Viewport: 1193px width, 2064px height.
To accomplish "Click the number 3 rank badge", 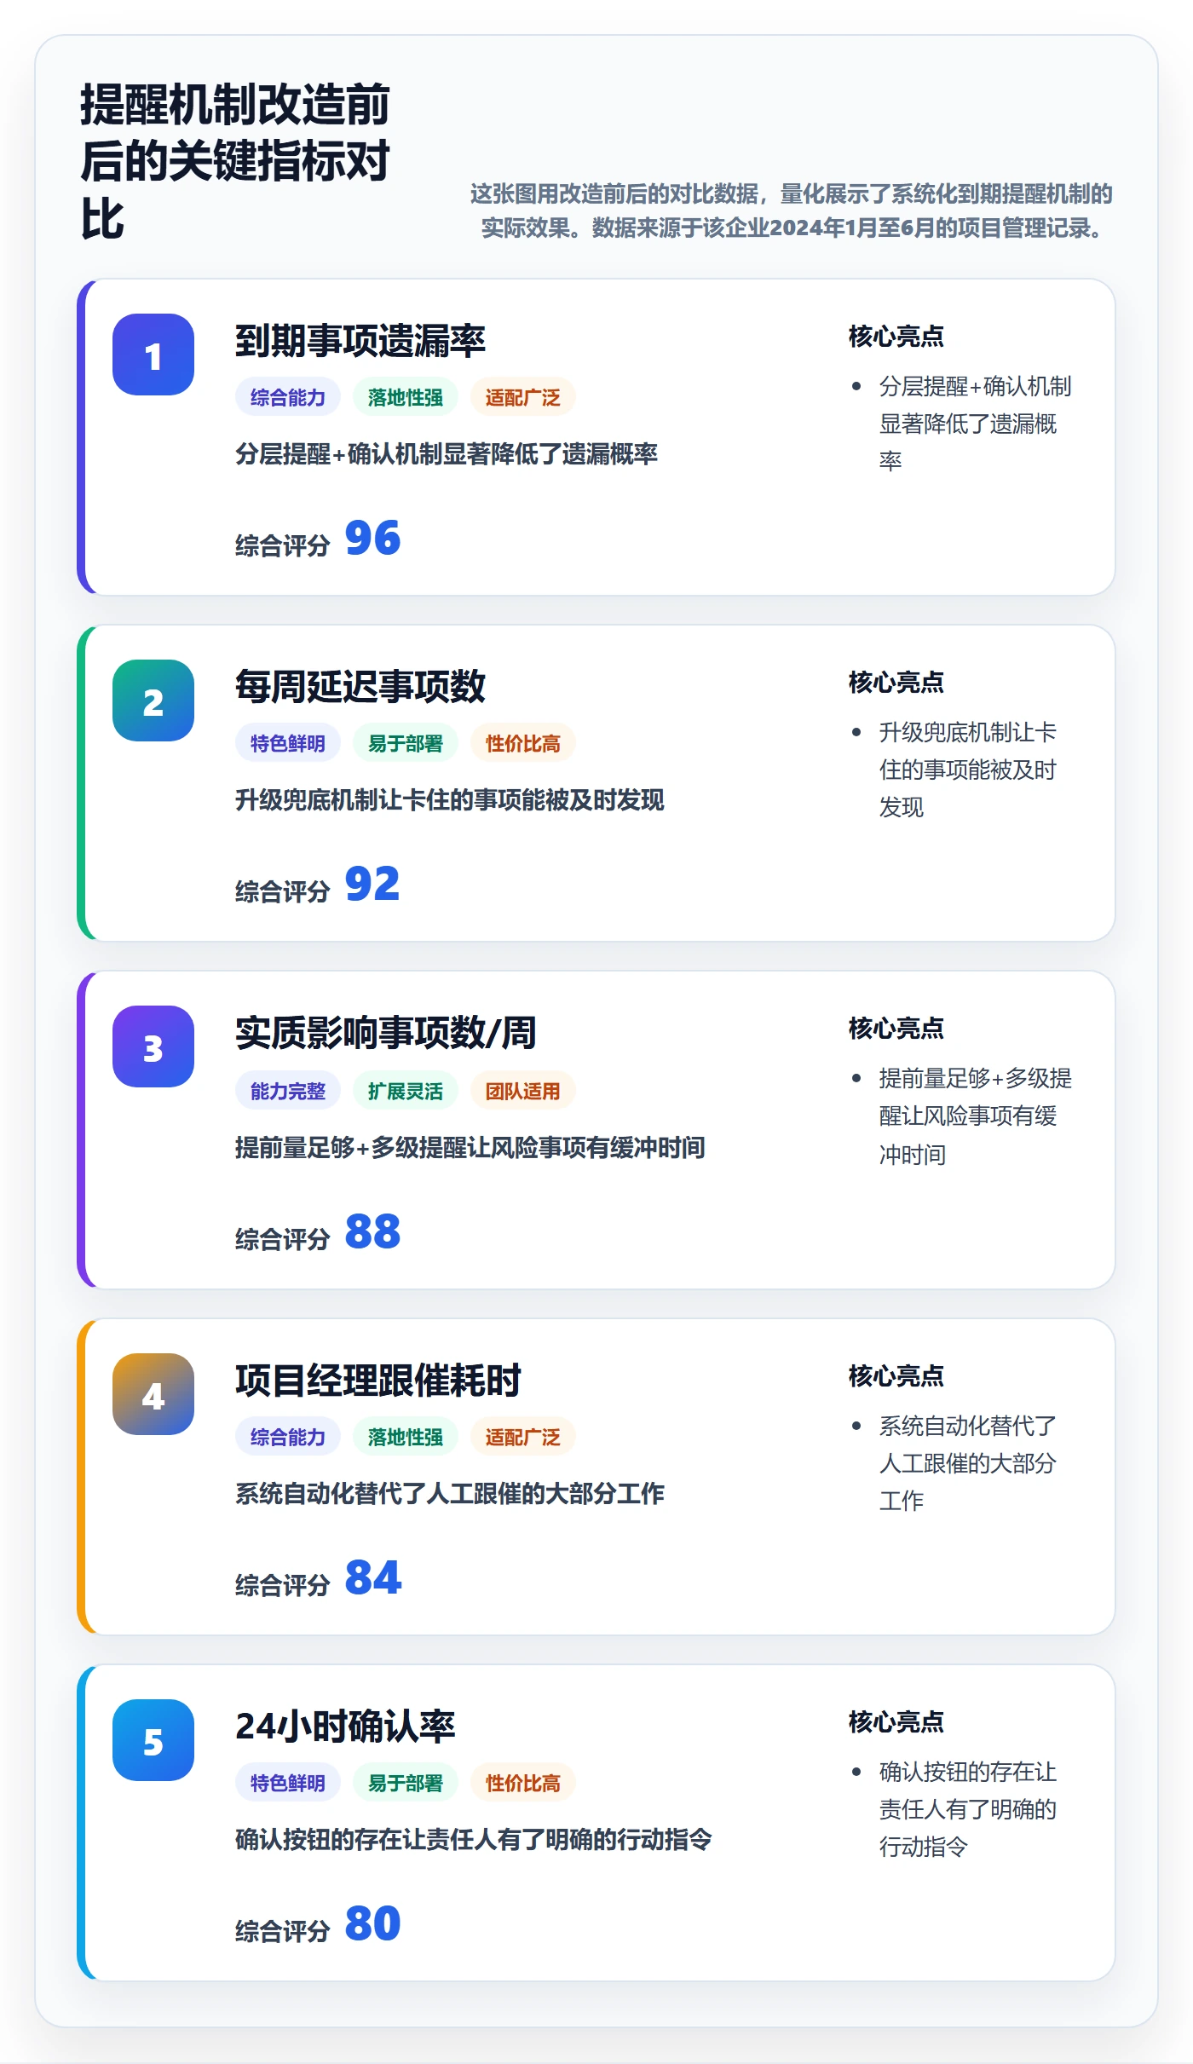I will [x=153, y=1046].
